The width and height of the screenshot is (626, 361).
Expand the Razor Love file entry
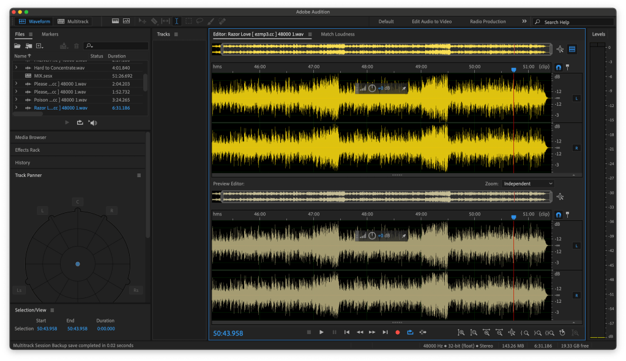point(15,108)
